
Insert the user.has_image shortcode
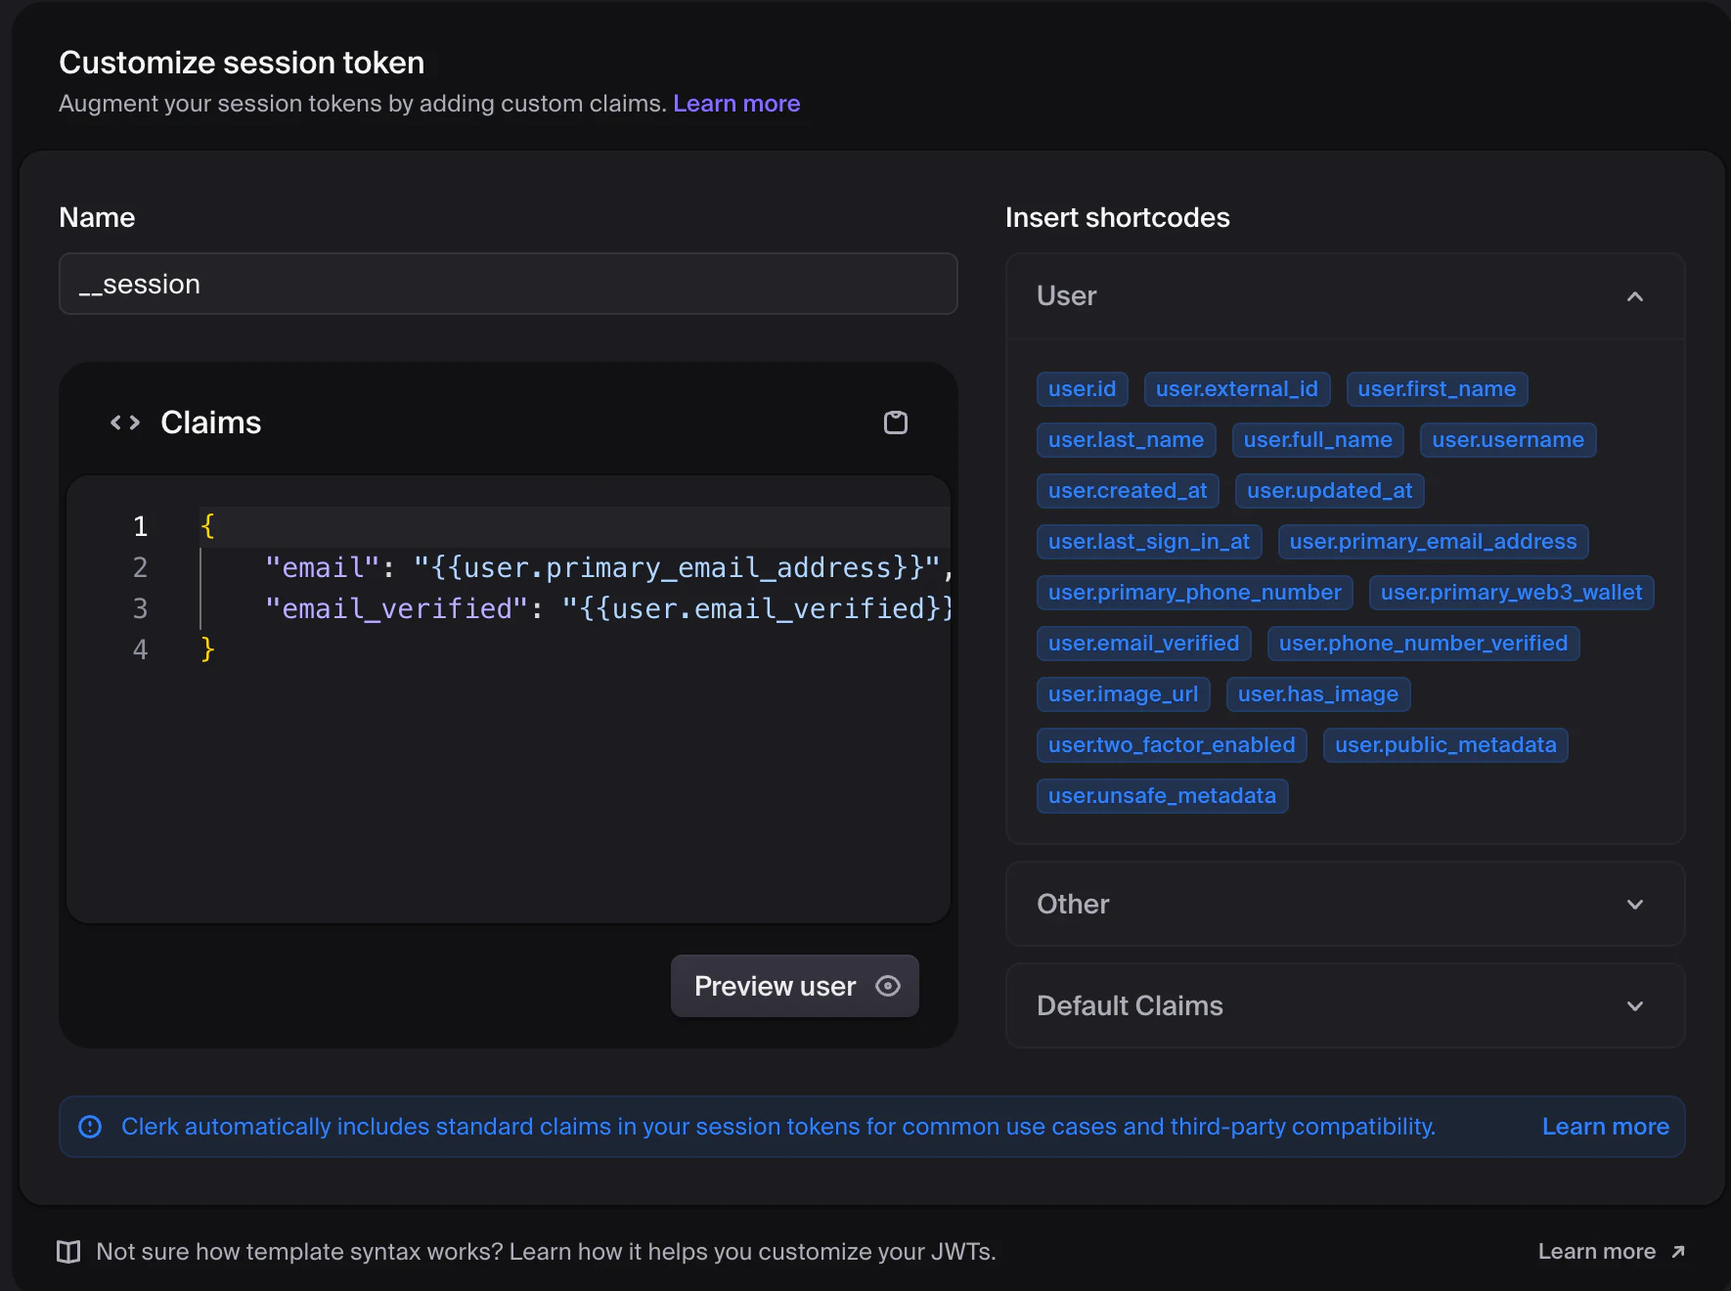coord(1317,694)
